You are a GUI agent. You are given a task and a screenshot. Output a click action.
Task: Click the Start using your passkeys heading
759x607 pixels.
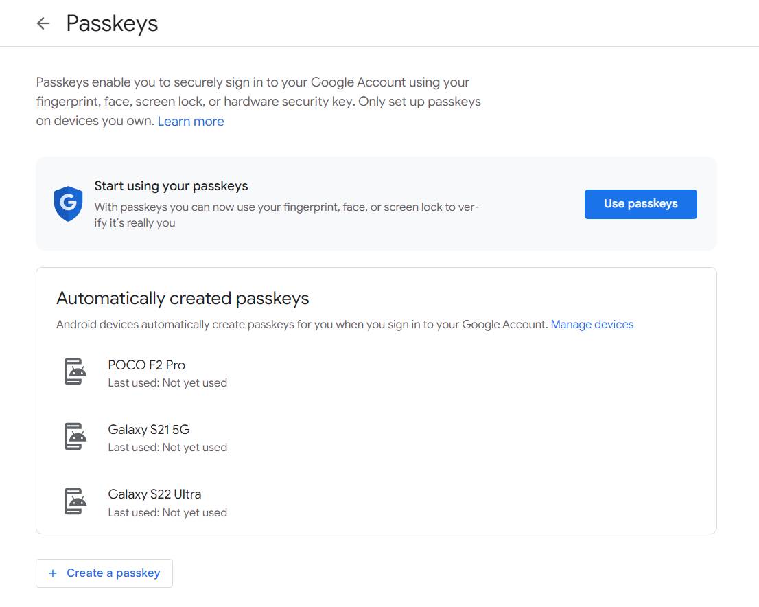[171, 186]
